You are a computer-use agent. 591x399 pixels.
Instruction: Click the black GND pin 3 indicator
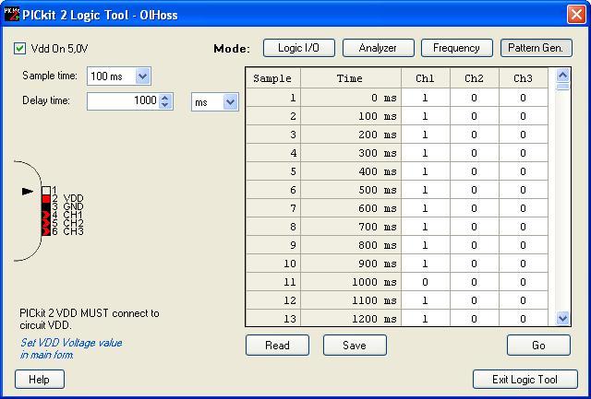tap(46, 206)
